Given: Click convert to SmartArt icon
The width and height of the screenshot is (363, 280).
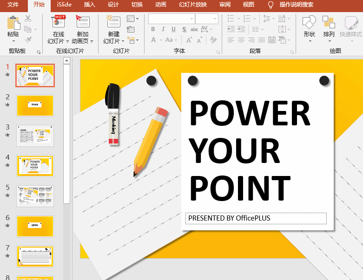Looking at the screenshot, I should tap(282, 40).
